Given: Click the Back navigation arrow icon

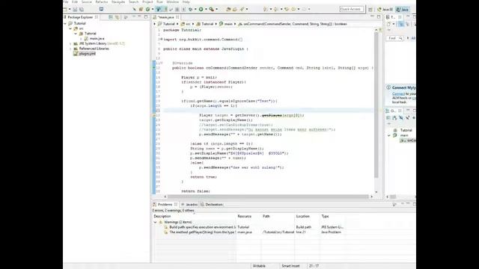Looking at the screenshot, I should (x=293, y=10).
